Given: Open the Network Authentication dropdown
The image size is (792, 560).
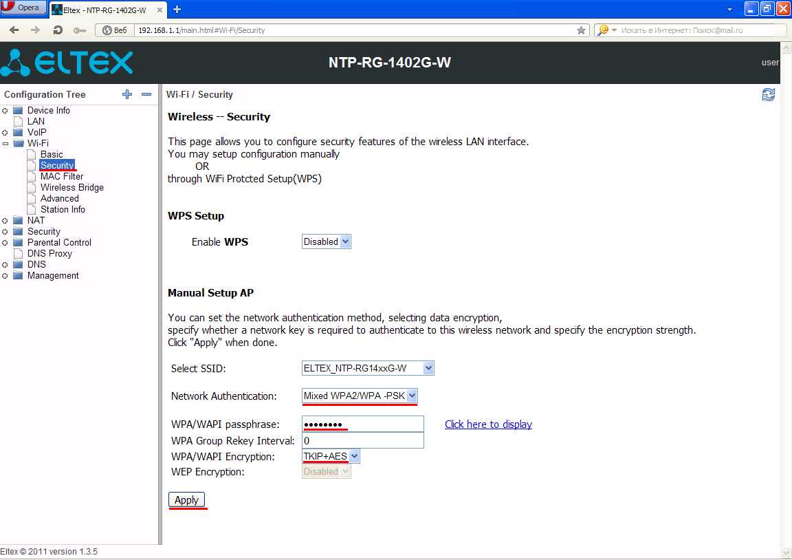Looking at the screenshot, I should (360, 396).
